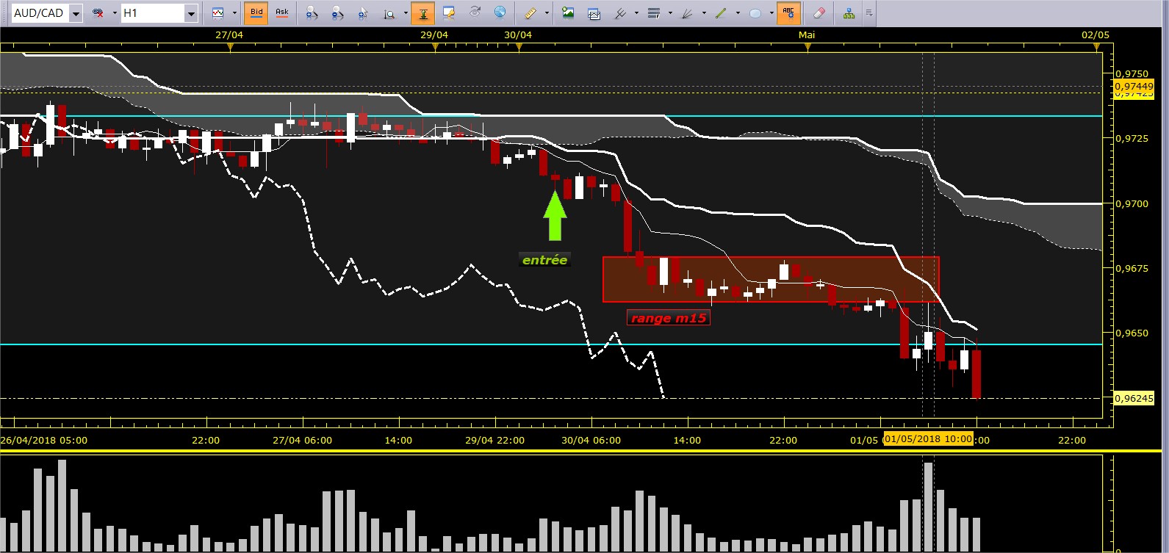
Task: Click the 0,97449 highlighted price label
Action: pos(1134,87)
